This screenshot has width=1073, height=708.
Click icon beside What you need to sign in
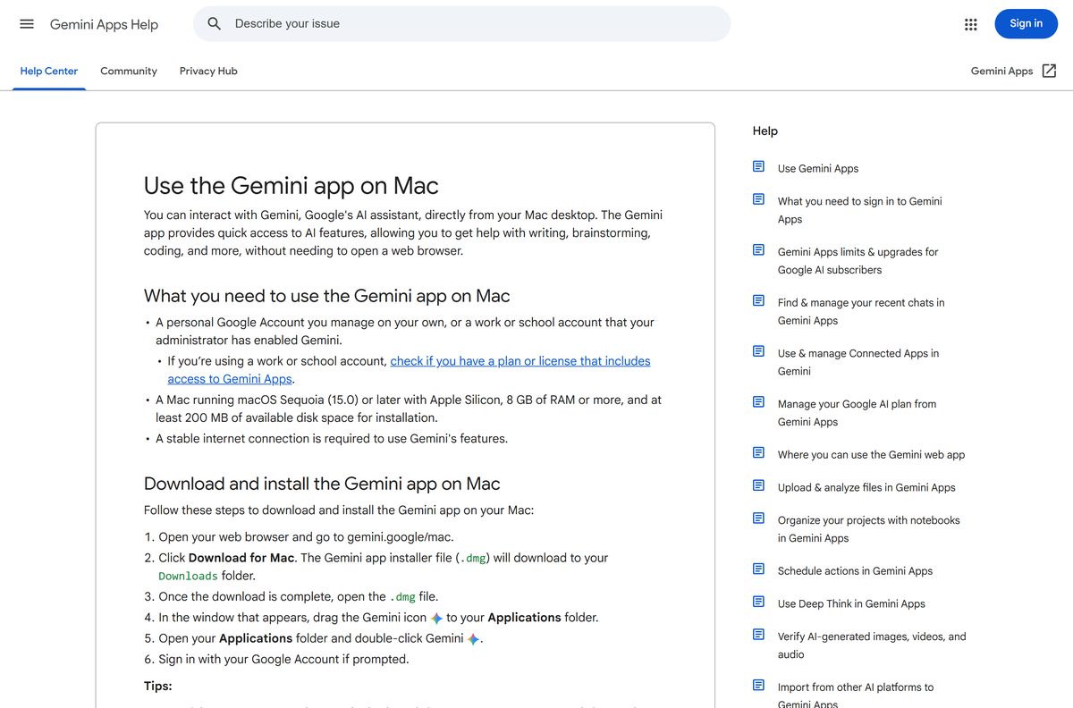pos(758,199)
